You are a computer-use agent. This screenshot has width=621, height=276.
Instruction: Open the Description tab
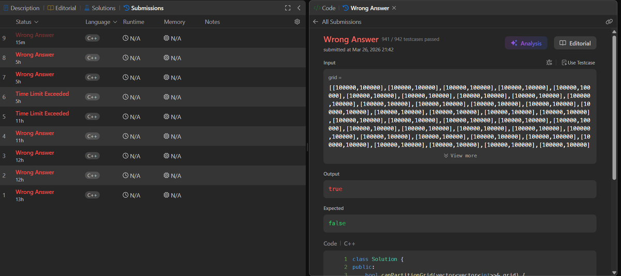click(22, 8)
